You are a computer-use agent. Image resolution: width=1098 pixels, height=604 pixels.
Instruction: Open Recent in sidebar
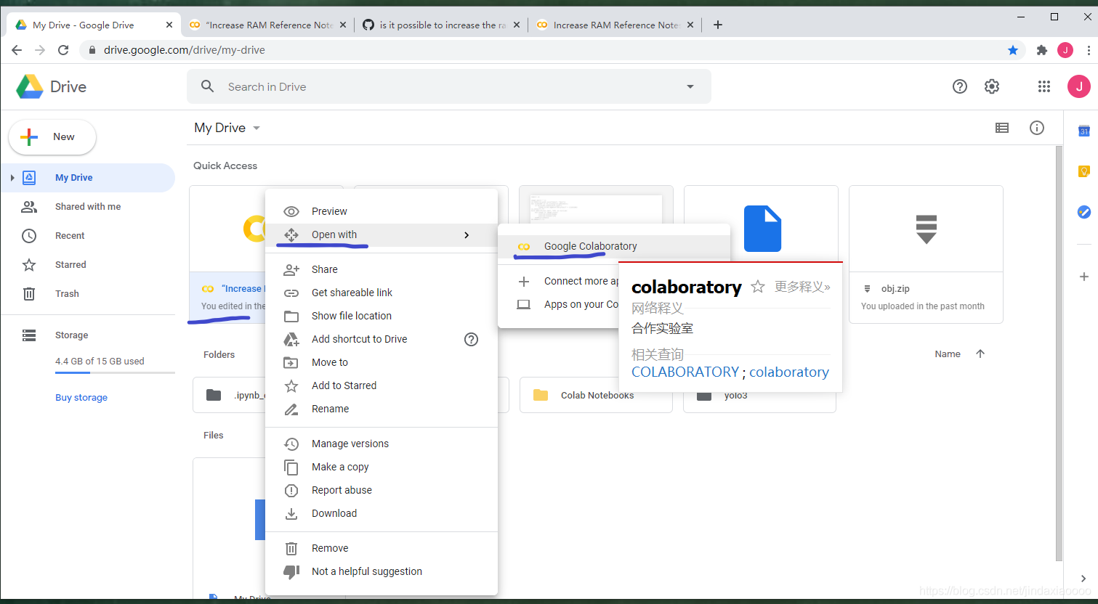[88, 236]
